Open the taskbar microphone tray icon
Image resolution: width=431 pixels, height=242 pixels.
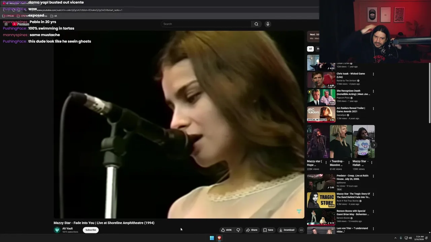click(x=401, y=238)
